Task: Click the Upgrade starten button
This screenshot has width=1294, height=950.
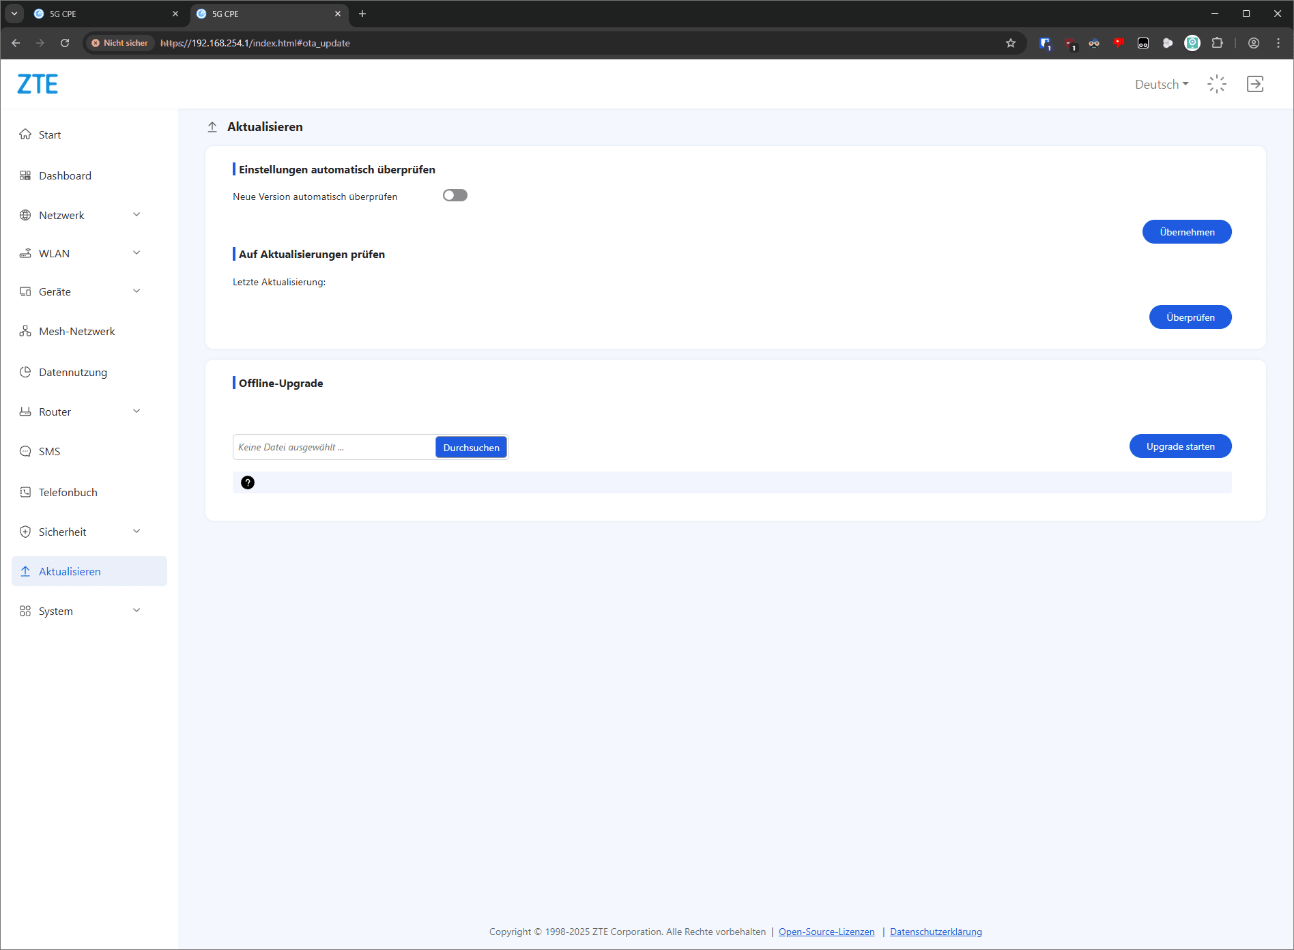Action: tap(1180, 446)
